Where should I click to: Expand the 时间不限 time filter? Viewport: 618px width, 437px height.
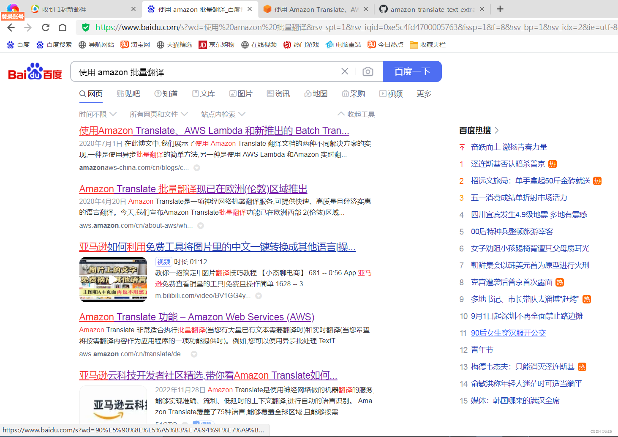pyautogui.click(x=98, y=114)
